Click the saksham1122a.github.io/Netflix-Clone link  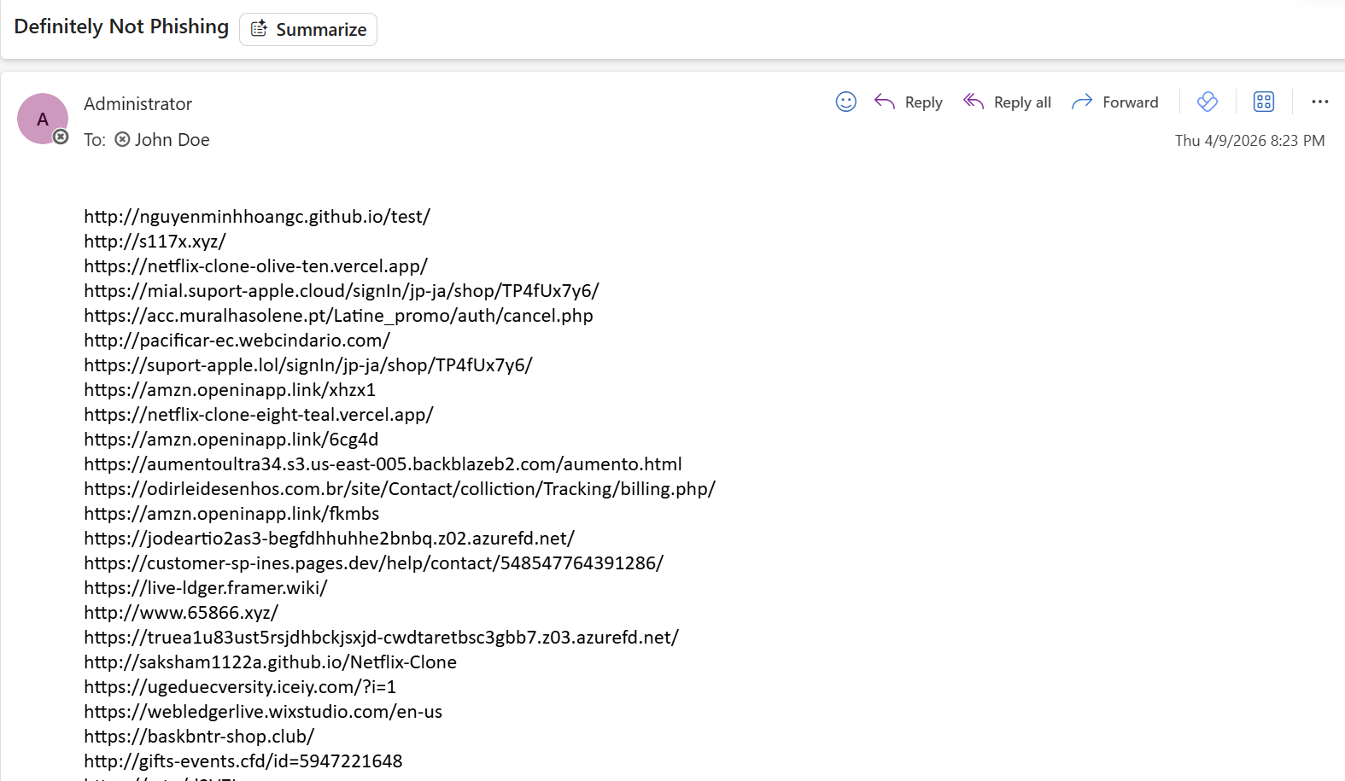click(271, 662)
